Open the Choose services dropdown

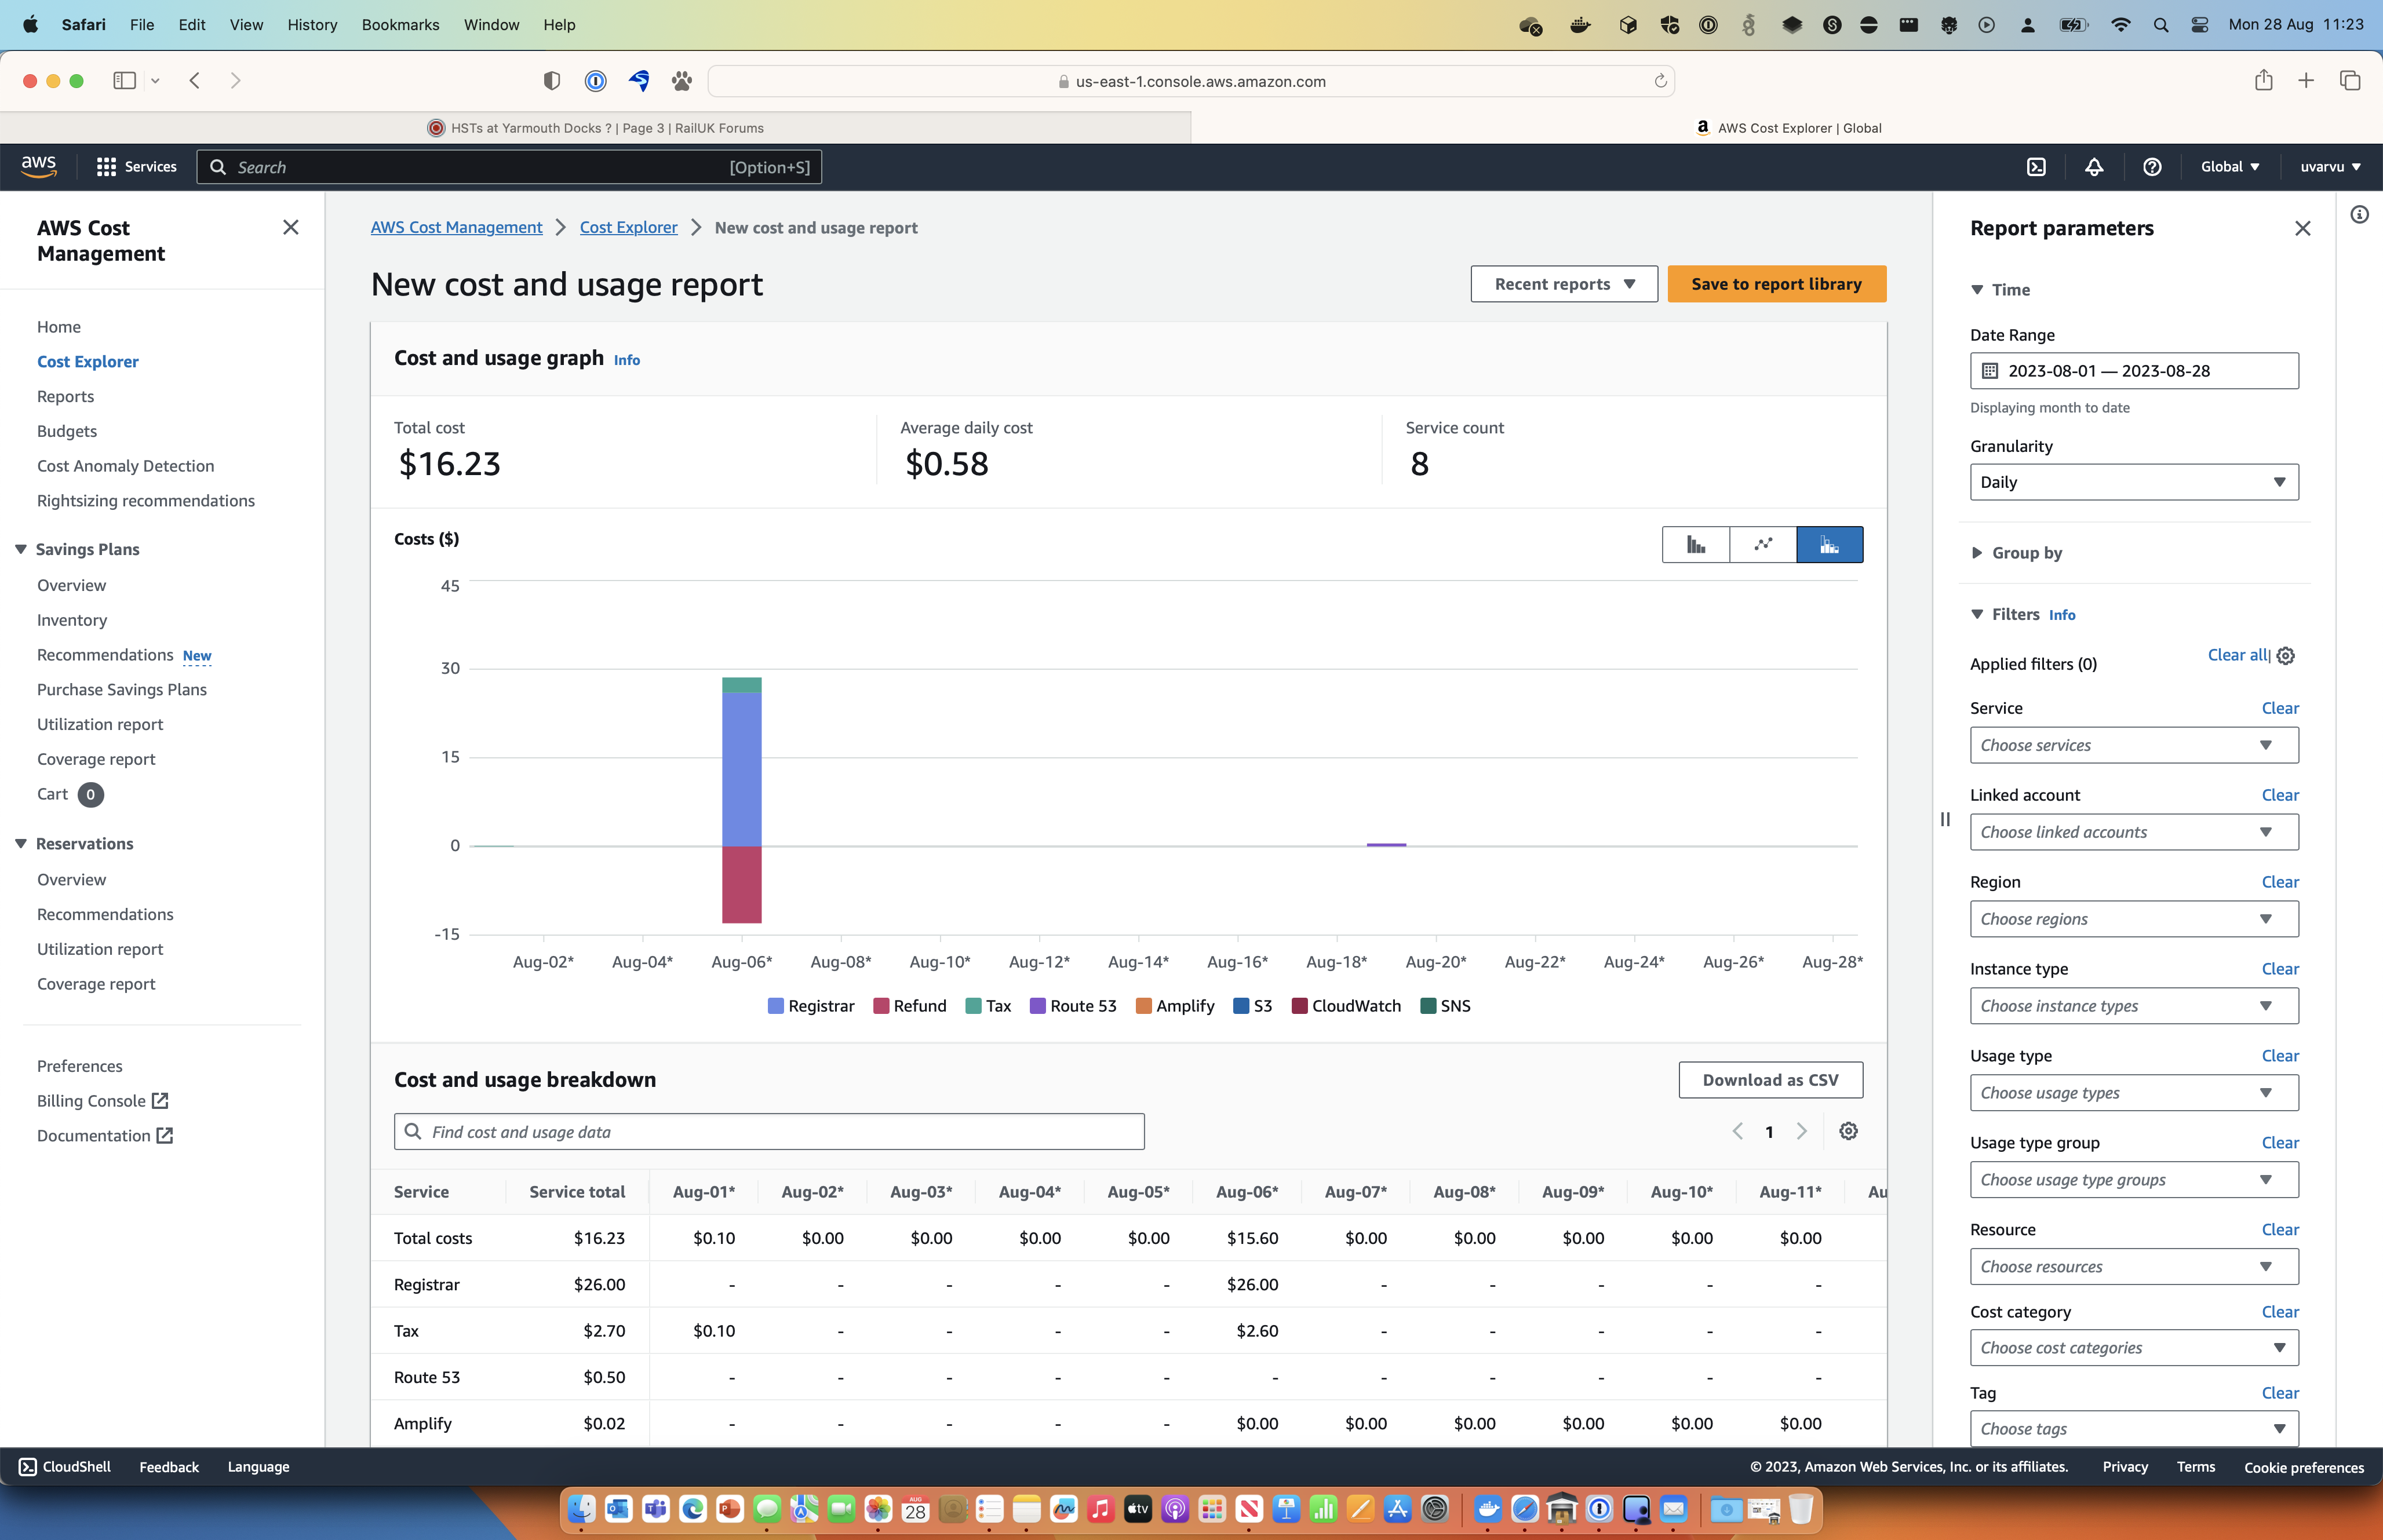2134,745
